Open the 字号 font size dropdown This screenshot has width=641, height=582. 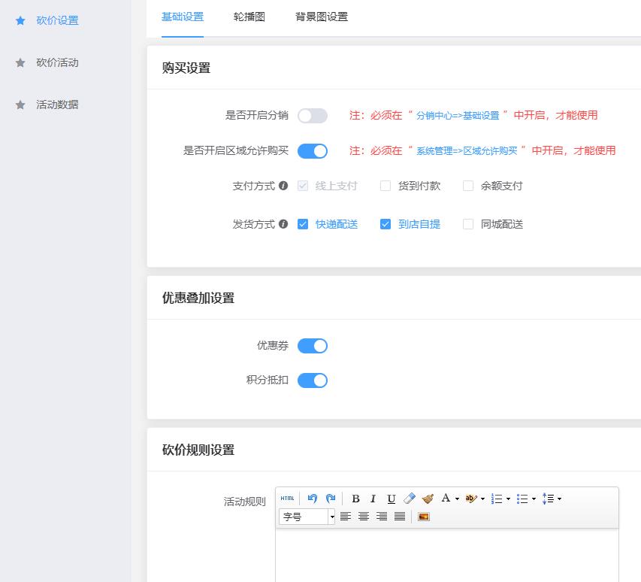[x=307, y=517]
